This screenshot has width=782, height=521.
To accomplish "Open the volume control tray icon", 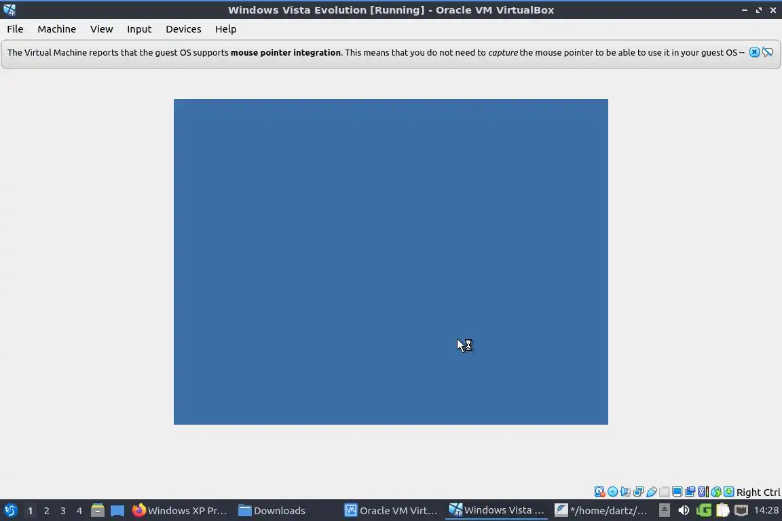I will (684, 511).
